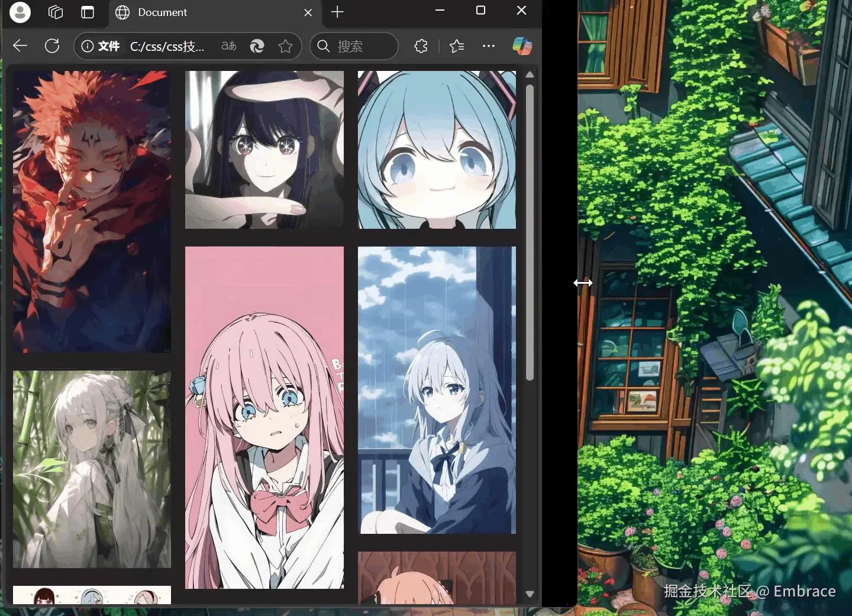The image size is (852, 616).
Task: Click the Copilot icon in the toolbar
Action: click(522, 46)
